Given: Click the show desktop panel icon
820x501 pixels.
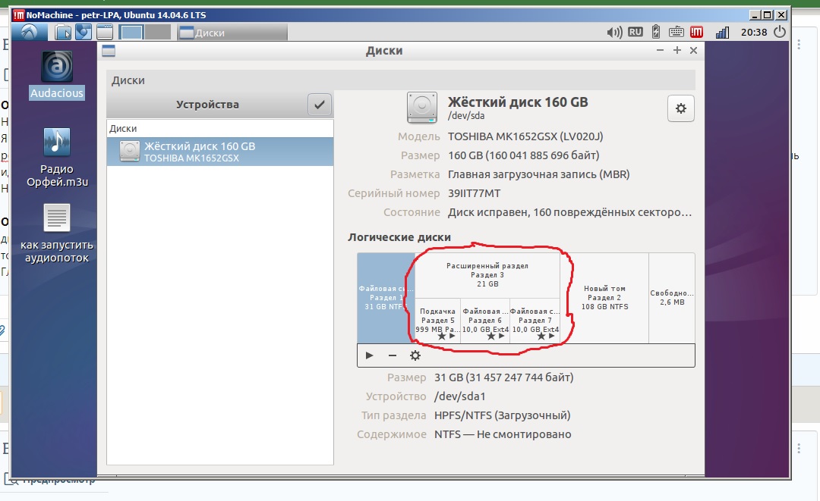Looking at the screenshot, I should (x=105, y=33).
